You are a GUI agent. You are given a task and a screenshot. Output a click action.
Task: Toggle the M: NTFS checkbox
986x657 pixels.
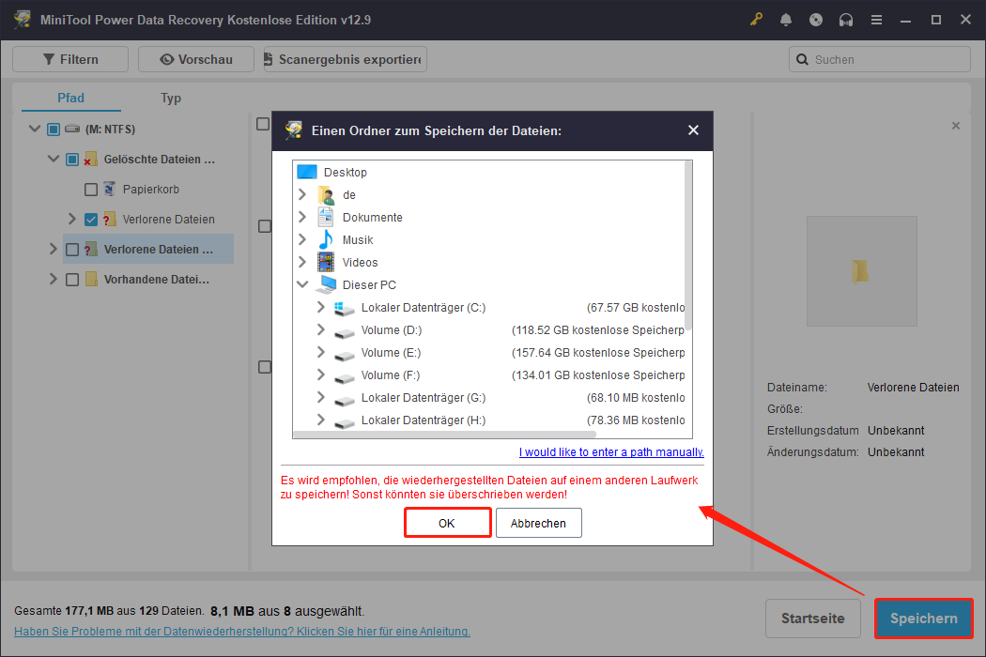click(x=54, y=129)
